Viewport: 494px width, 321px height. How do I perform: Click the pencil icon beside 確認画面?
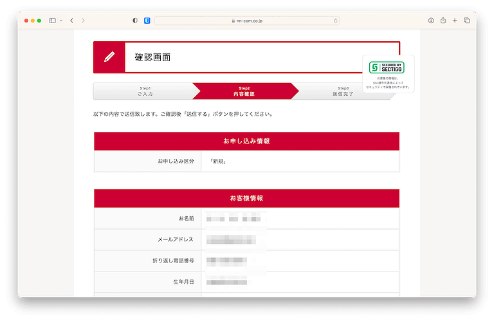coord(109,57)
